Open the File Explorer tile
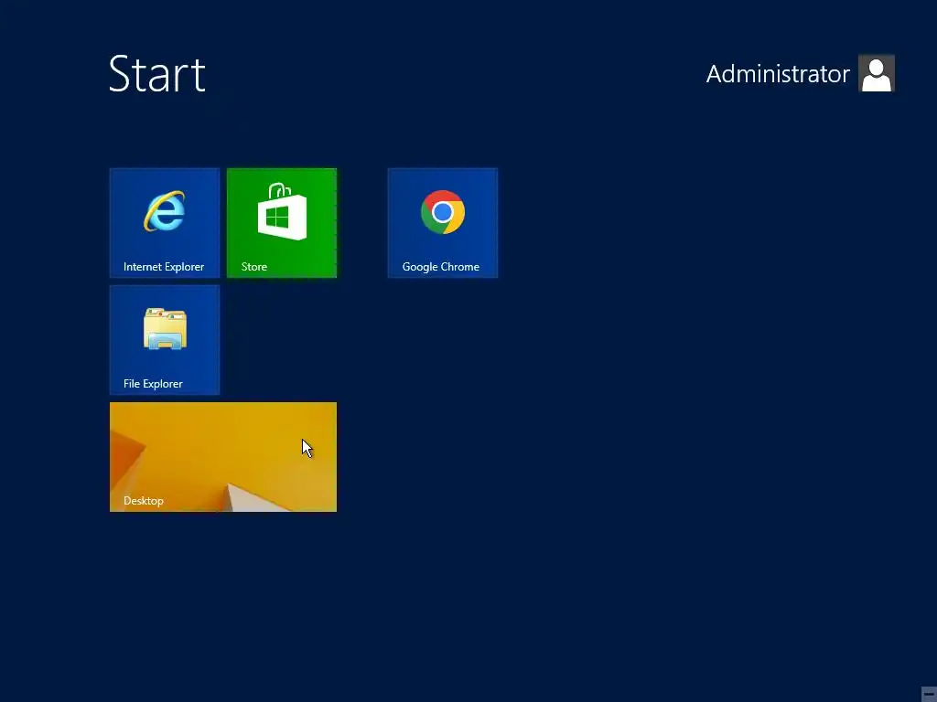 [165, 340]
